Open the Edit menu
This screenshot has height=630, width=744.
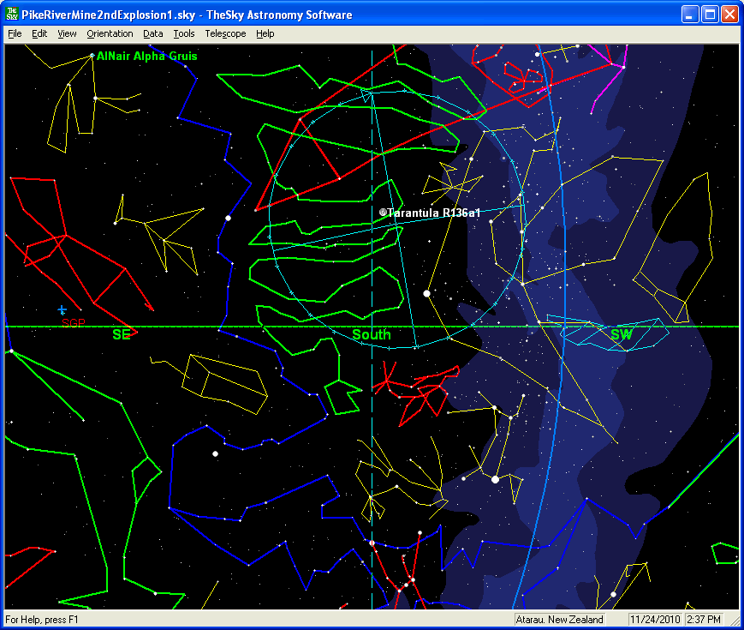click(39, 33)
